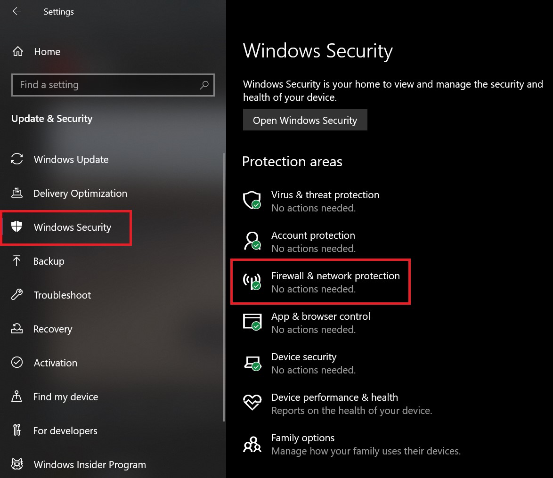Viewport: 553px width, 478px height.
Task: Open the Firewall & network protection link
Action: tap(335, 276)
